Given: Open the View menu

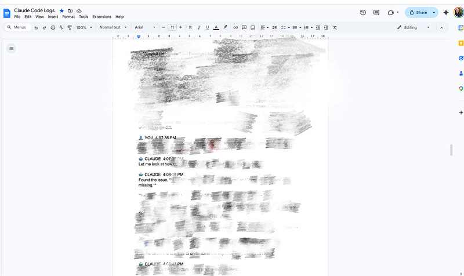Looking at the screenshot, I should pyautogui.click(x=39, y=17).
